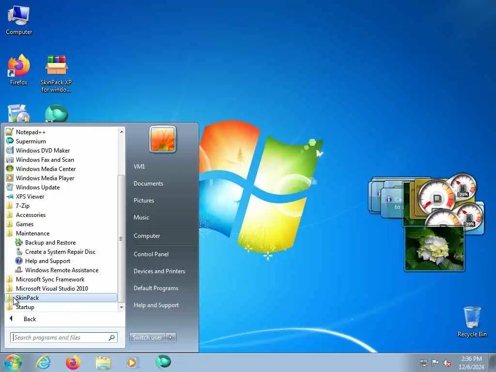This screenshot has height=372, width=496.
Task: Launch Supermium from the programs list
Action: [x=31, y=141]
